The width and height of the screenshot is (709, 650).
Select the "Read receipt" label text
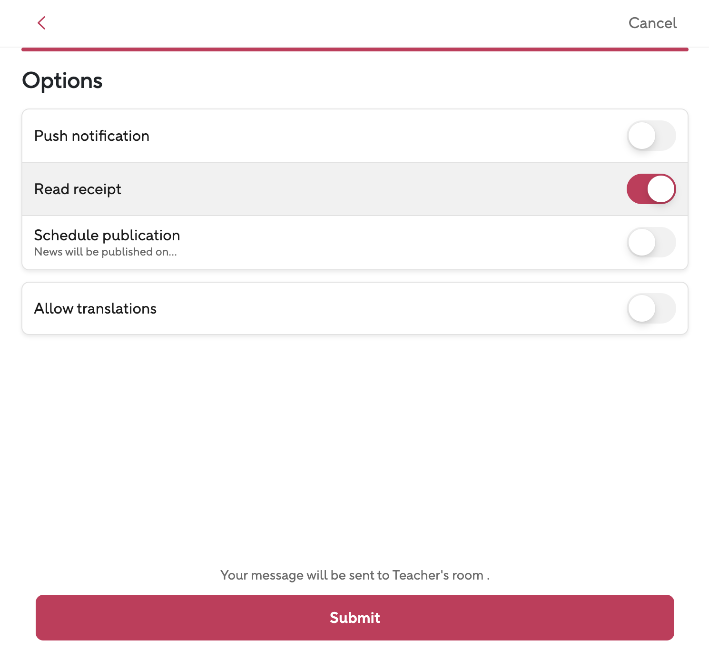pyautogui.click(x=78, y=189)
